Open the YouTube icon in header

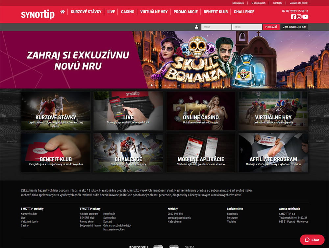click(305, 17)
